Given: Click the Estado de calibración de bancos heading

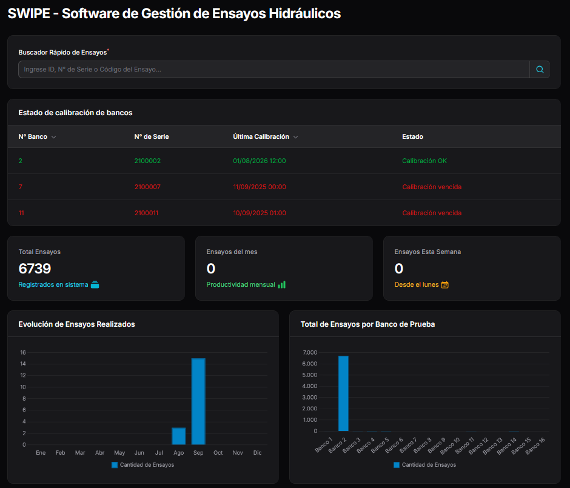Looking at the screenshot, I should click(75, 113).
